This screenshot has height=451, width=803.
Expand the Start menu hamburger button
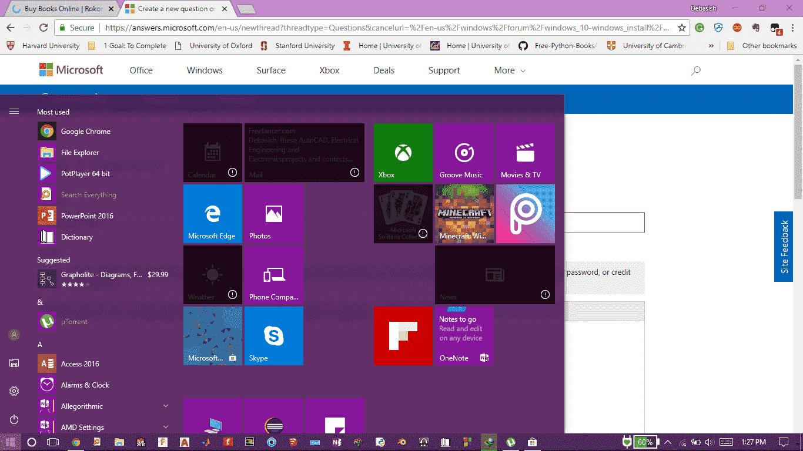(x=14, y=111)
